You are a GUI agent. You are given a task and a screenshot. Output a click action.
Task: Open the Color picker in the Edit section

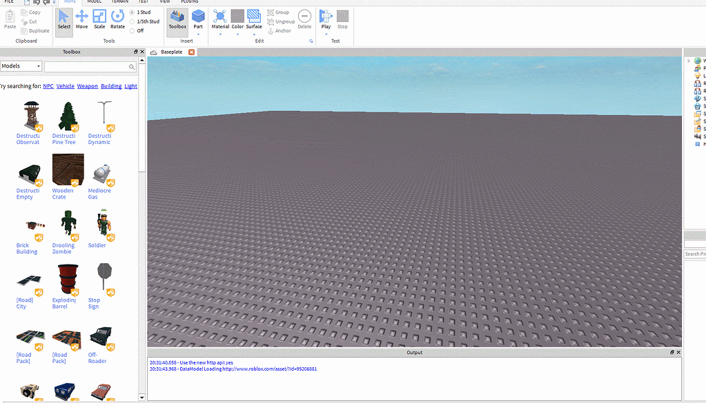[x=237, y=19]
